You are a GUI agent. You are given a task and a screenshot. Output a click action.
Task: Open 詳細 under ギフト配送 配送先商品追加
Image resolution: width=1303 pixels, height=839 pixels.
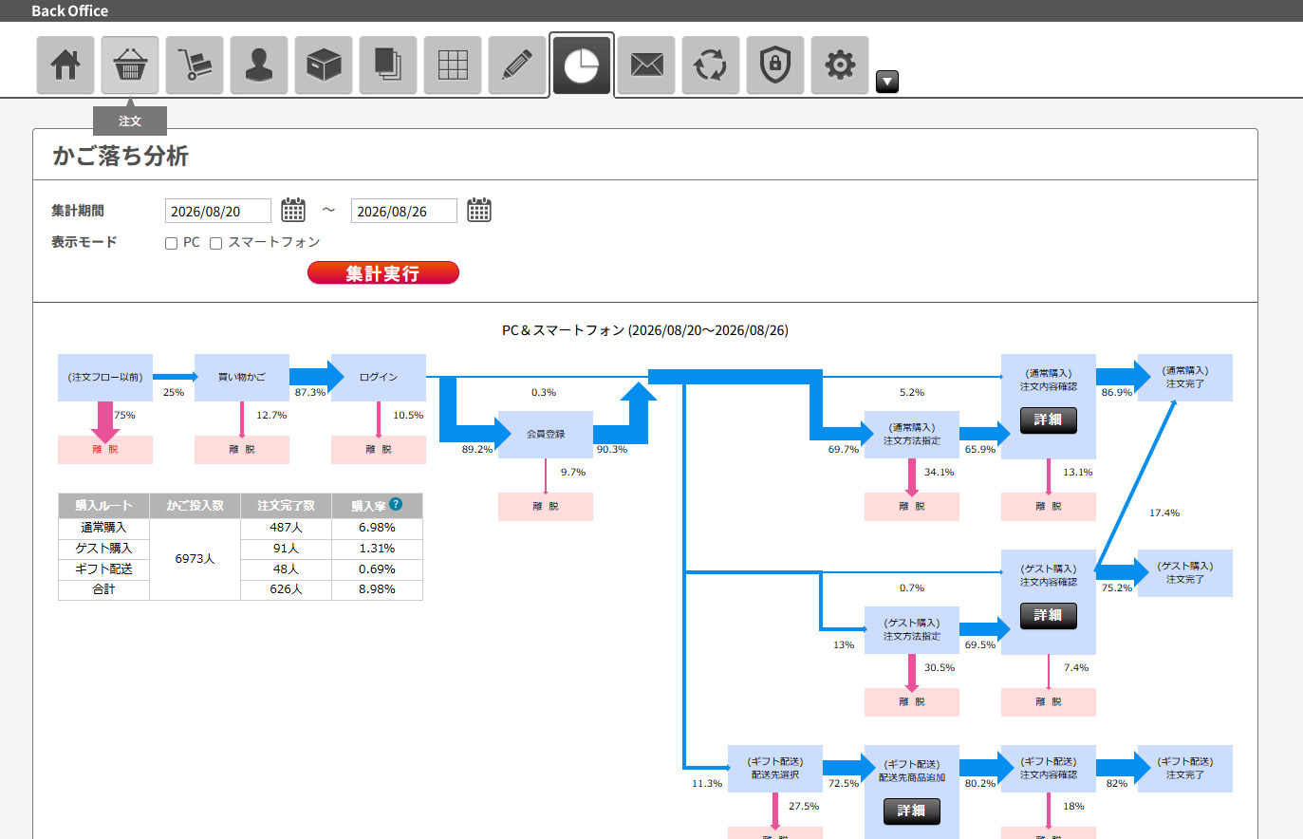point(912,811)
